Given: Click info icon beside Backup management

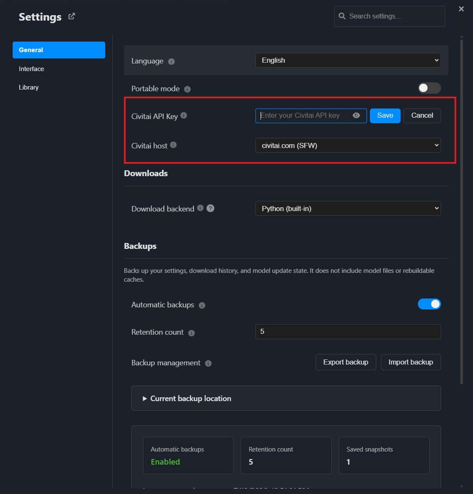Looking at the screenshot, I should (x=208, y=363).
